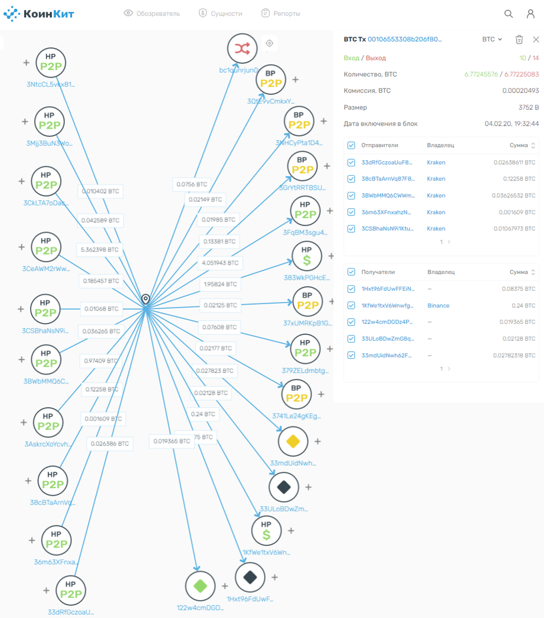This screenshot has width=544, height=618.
Task: Select the 383WkPGHcE dollar node icon
Action: (x=307, y=257)
